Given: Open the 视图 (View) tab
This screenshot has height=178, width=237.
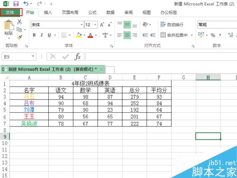Looking at the screenshot, I should coord(146,12).
